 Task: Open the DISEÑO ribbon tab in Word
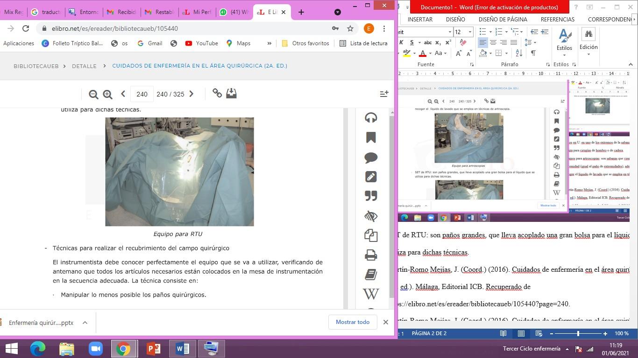[455, 20]
